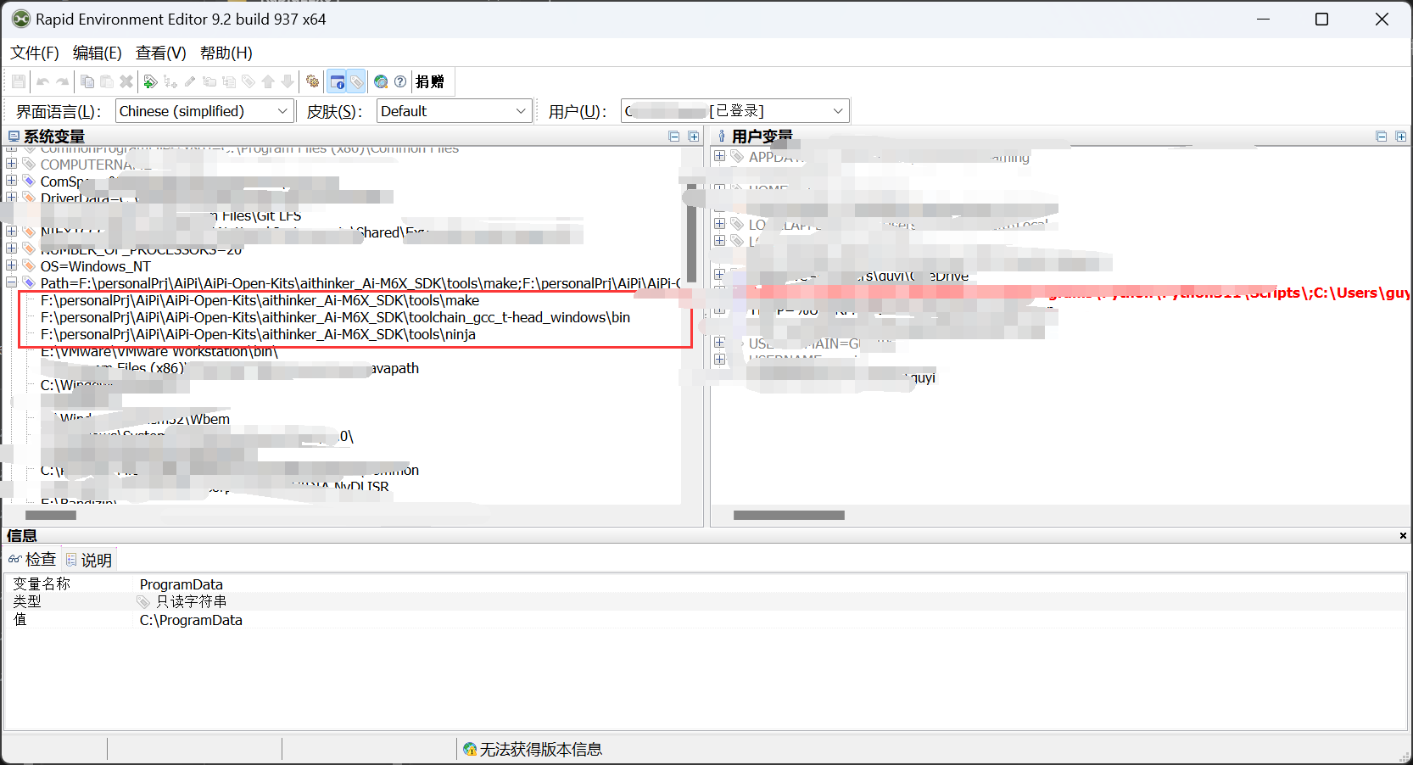Toggle the highlighted tag view icon
The image size is (1413, 765).
point(356,81)
